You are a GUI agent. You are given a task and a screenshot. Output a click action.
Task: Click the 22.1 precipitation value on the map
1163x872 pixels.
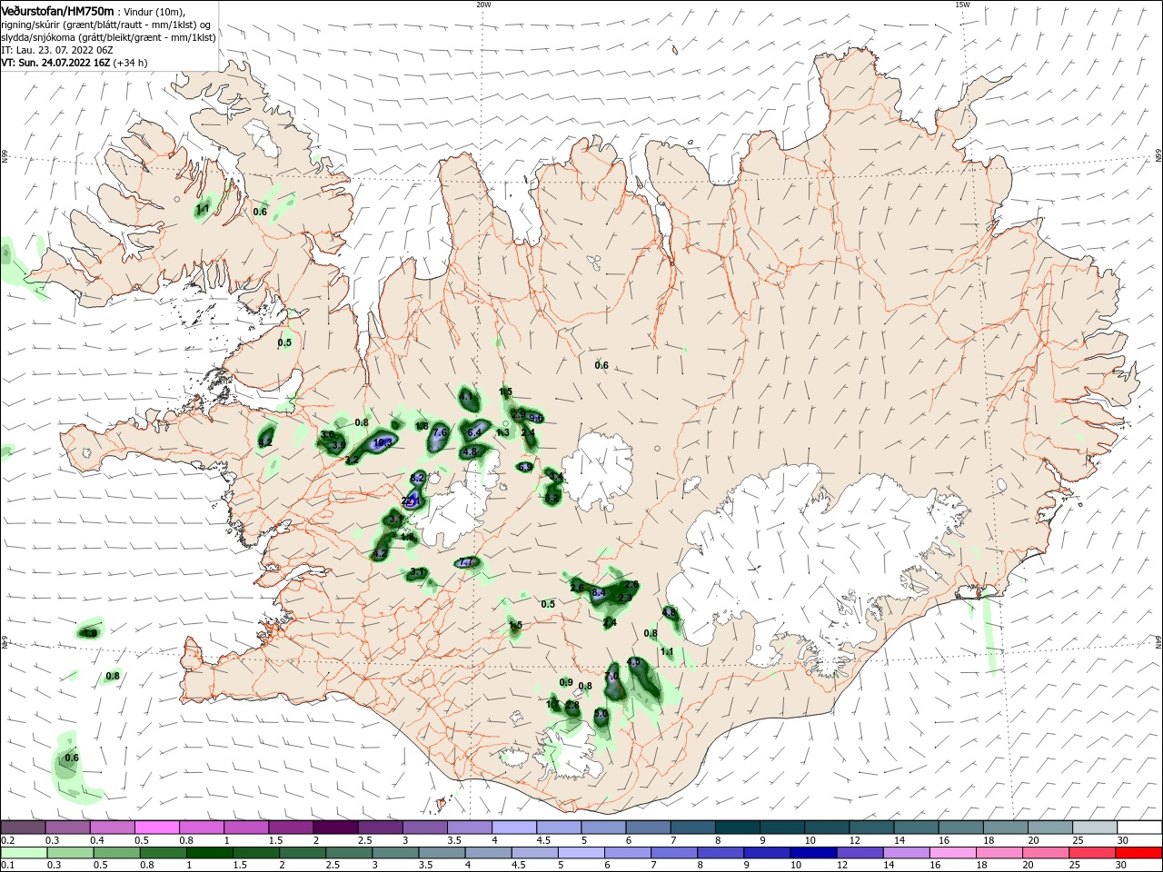pyautogui.click(x=411, y=500)
